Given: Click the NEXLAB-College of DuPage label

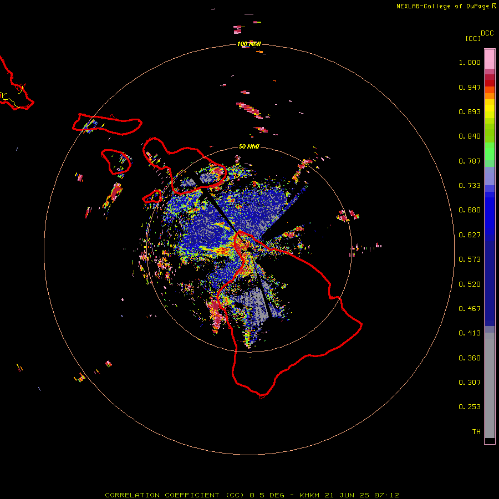Looking at the screenshot, I should pos(446,6).
